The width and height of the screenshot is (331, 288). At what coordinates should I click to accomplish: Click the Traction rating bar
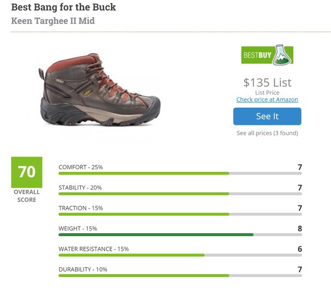[180, 214]
